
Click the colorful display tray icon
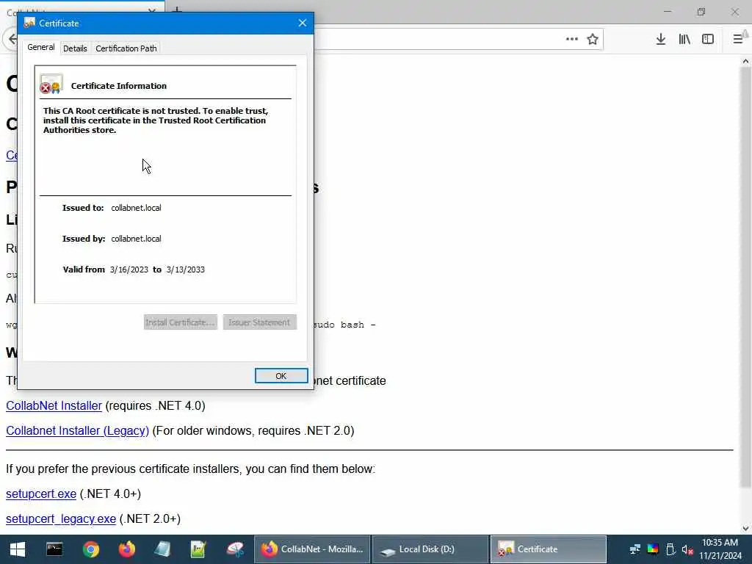point(653,549)
